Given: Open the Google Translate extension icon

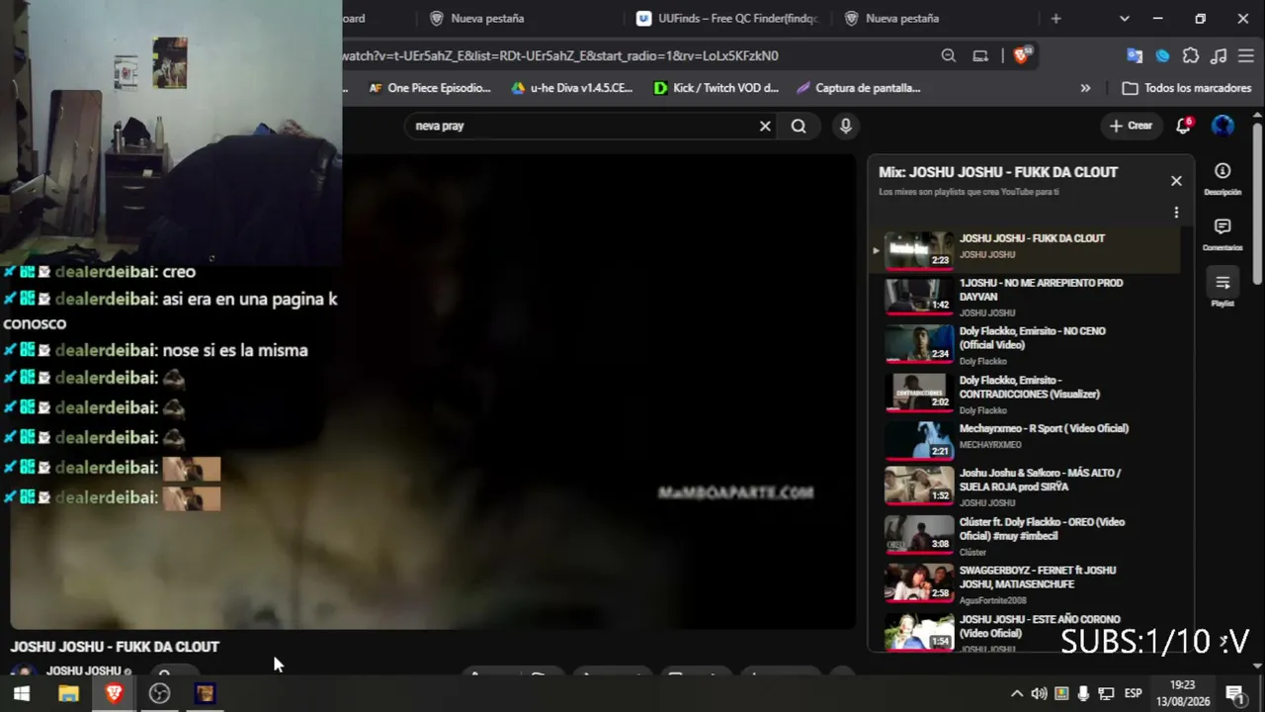Looking at the screenshot, I should coord(1135,55).
